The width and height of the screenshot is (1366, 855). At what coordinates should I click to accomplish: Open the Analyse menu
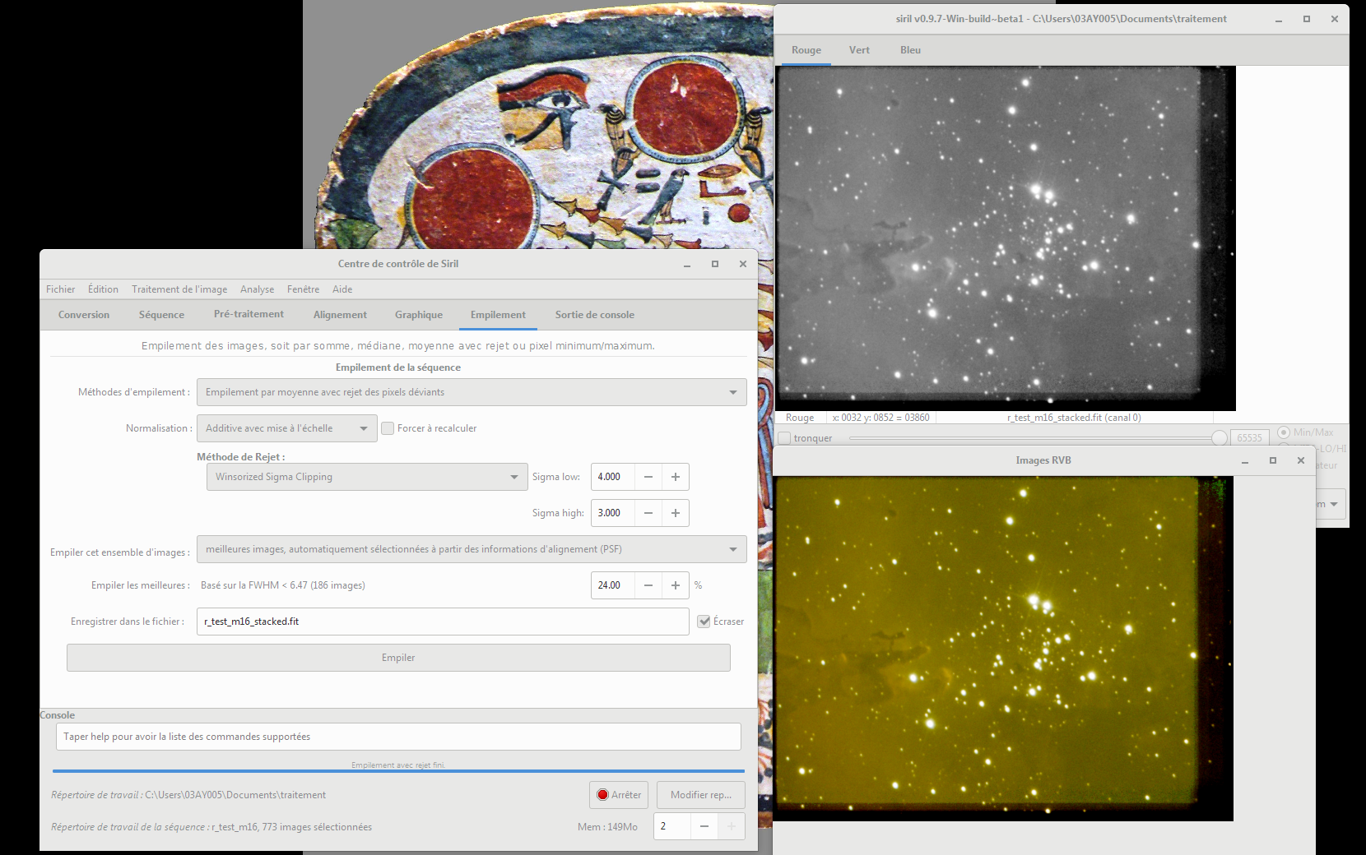pyautogui.click(x=257, y=289)
